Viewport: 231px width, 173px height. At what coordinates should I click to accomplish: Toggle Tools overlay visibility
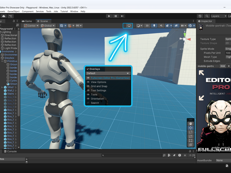pos(88,95)
